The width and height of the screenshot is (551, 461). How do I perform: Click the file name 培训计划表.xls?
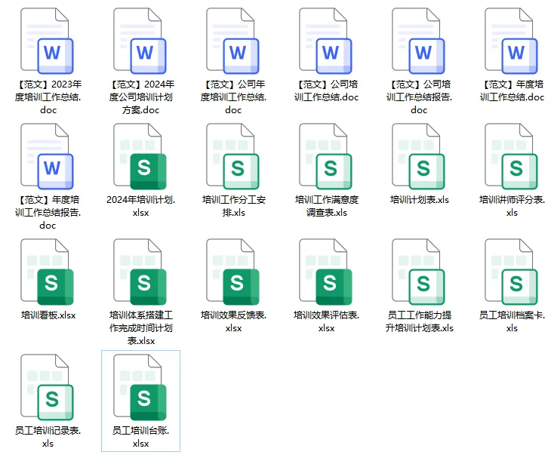click(419, 200)
